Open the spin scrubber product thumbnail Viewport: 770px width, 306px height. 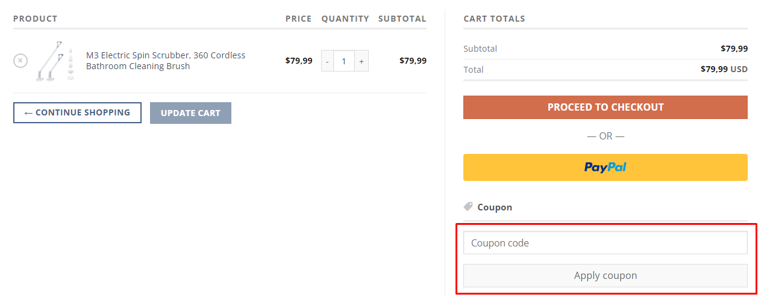pos(56,61)
